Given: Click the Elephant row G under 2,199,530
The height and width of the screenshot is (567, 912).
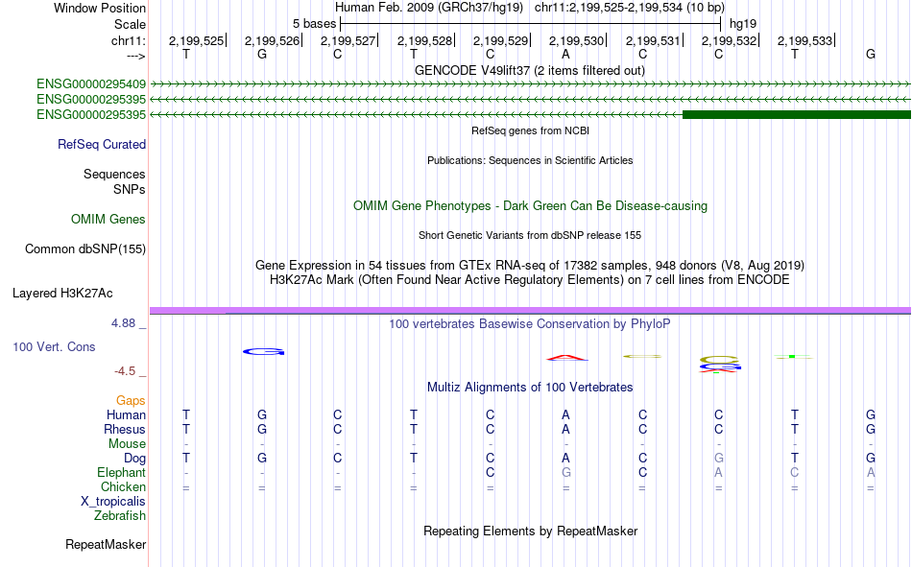Looking at the screenshot, I should point(566,473).
